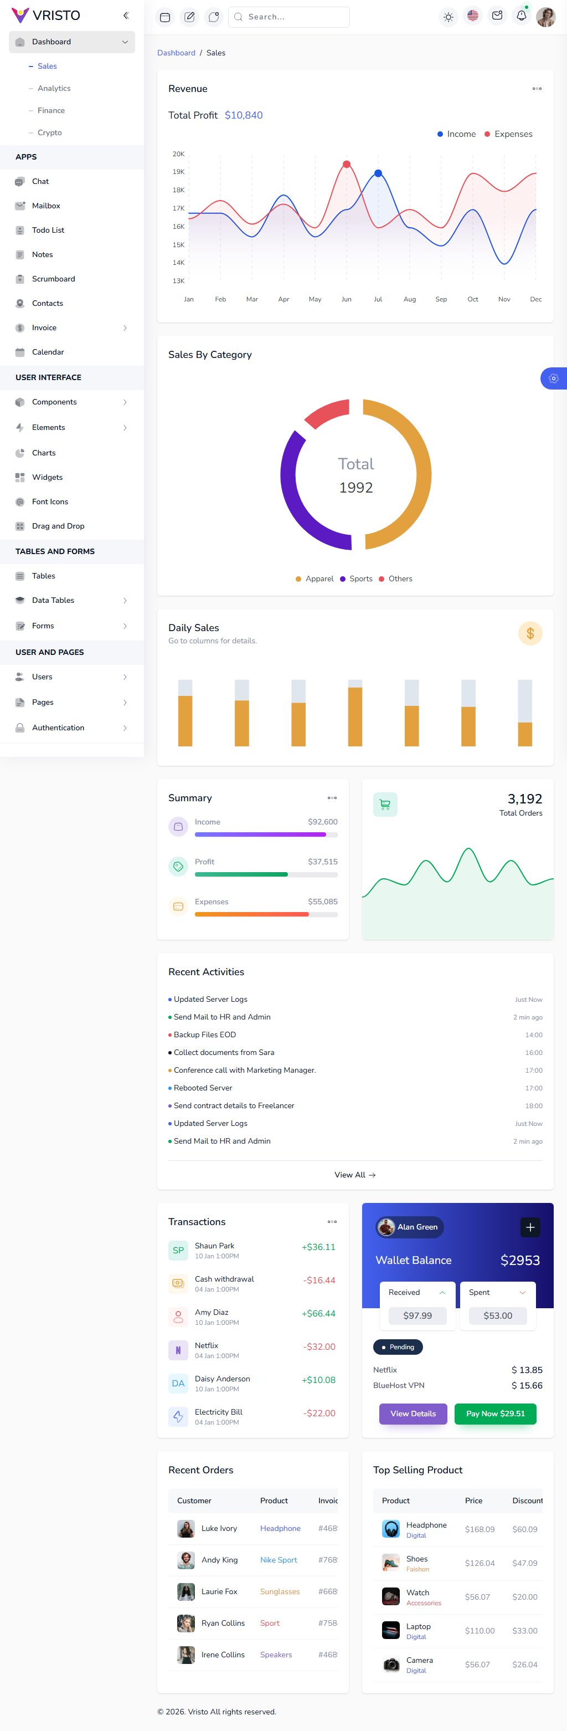Expand the Dashboard sidebar menu
Viewport: 567px width, 1731px height.
(x=72, y=42)
